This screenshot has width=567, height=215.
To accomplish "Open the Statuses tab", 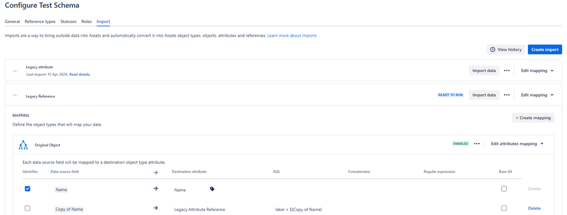I will pos(68,21).
